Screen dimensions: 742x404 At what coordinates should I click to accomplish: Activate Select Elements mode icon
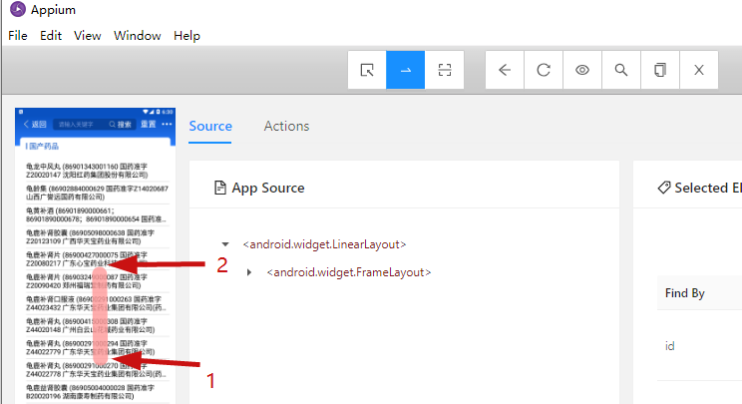[368, 70]
